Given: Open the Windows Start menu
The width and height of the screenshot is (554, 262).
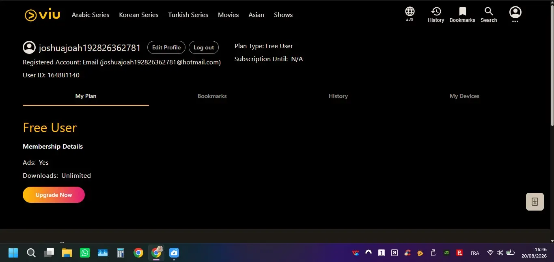Looking at the screenshot, I should [x=13, y=253].
